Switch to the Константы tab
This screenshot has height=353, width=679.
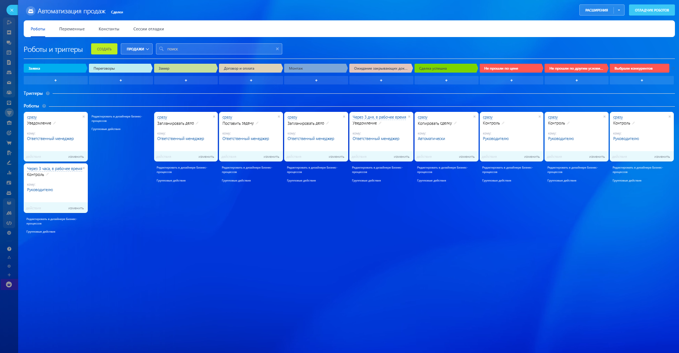coord(109,29)
